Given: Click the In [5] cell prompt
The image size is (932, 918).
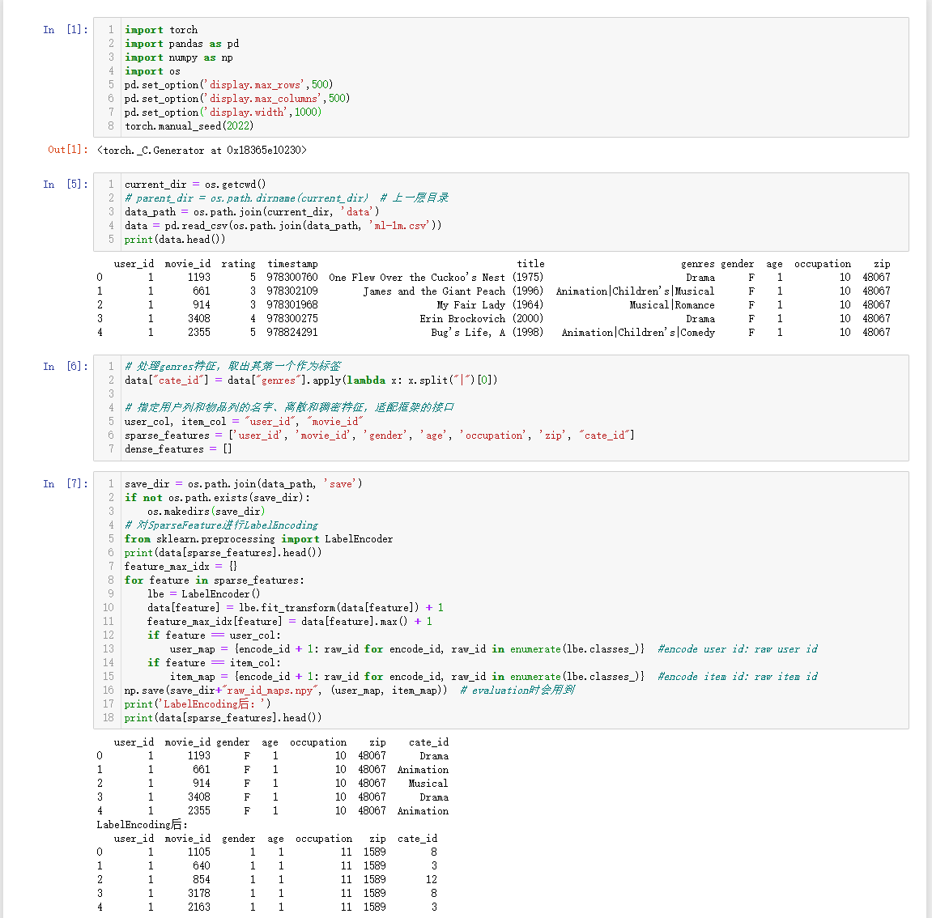Looking at the screenshot, I should pyautogui.click(x=66, y=185).
